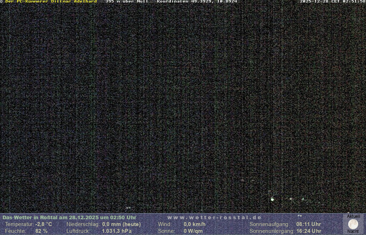The height and width of the screenshot is (235, 366).
Task: Click the full moon icon
Action: (353, 224)
